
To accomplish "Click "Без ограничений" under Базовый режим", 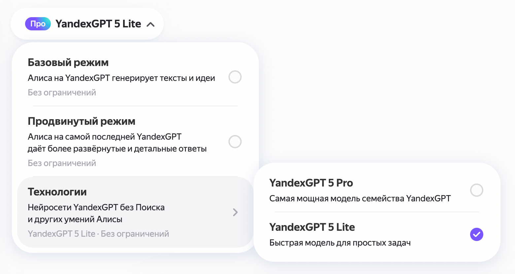I will click(62, 93).
